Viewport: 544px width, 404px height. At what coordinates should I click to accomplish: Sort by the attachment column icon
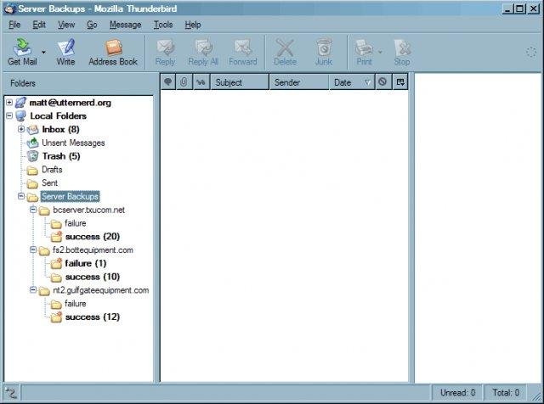[x=184, y=82]
